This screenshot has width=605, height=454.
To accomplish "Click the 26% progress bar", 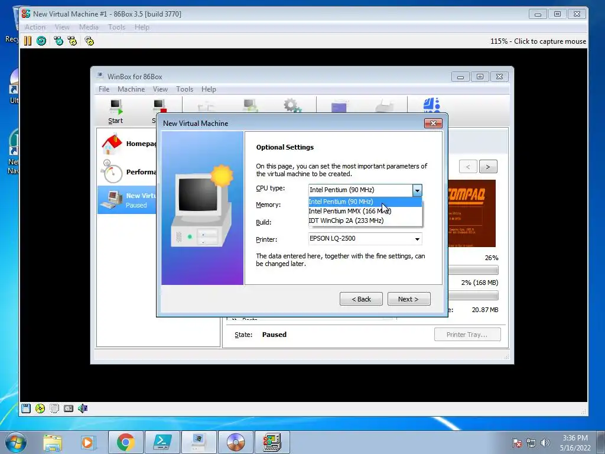I will (x=473, y=270).
